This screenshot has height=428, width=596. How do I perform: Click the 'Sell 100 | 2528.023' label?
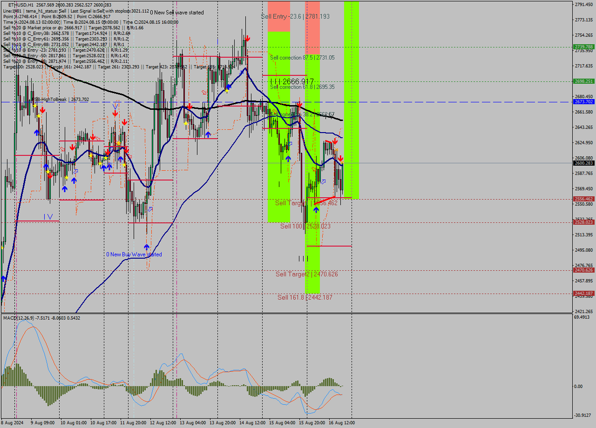tap(305, 226)
